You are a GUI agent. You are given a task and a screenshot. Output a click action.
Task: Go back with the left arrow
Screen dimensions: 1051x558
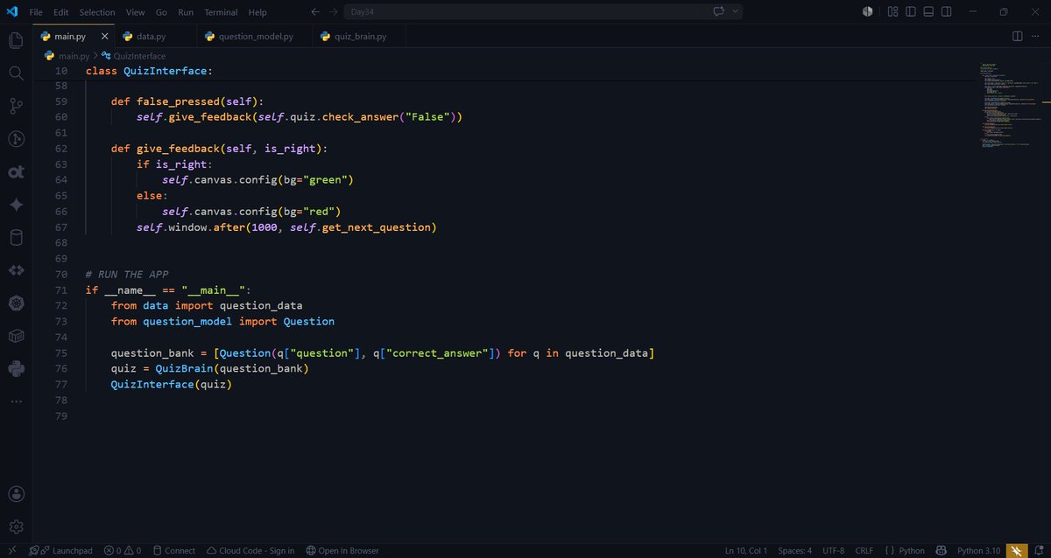click(315, 12)
